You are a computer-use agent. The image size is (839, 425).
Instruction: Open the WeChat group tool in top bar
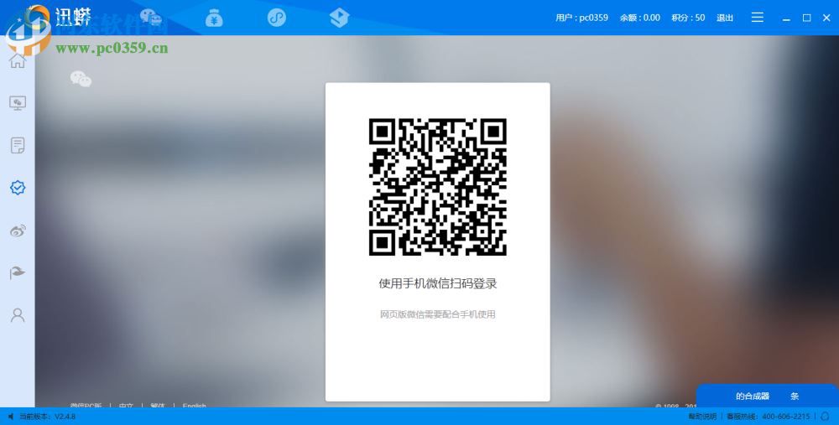pos(151,18)
